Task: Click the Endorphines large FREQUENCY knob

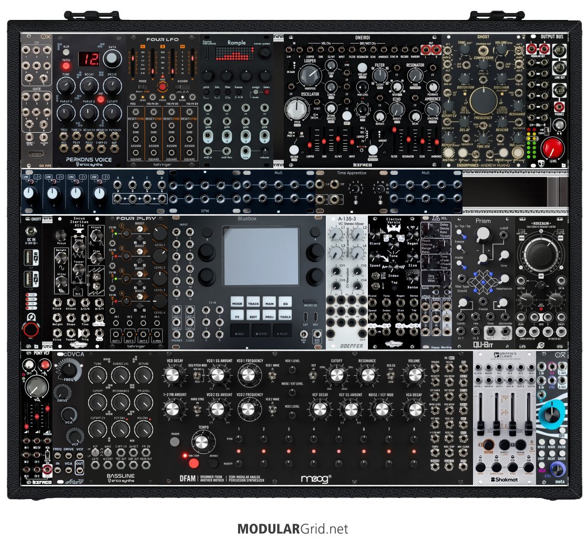Action: pos(483,101)
